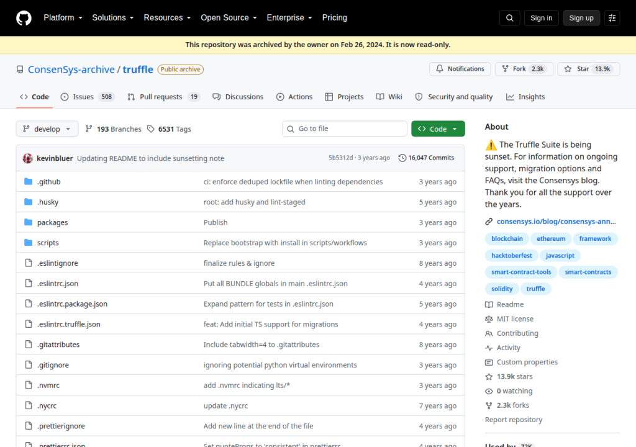
Task: Open the .eslintrc.truffle.json file name
Action: click(68, 324)
